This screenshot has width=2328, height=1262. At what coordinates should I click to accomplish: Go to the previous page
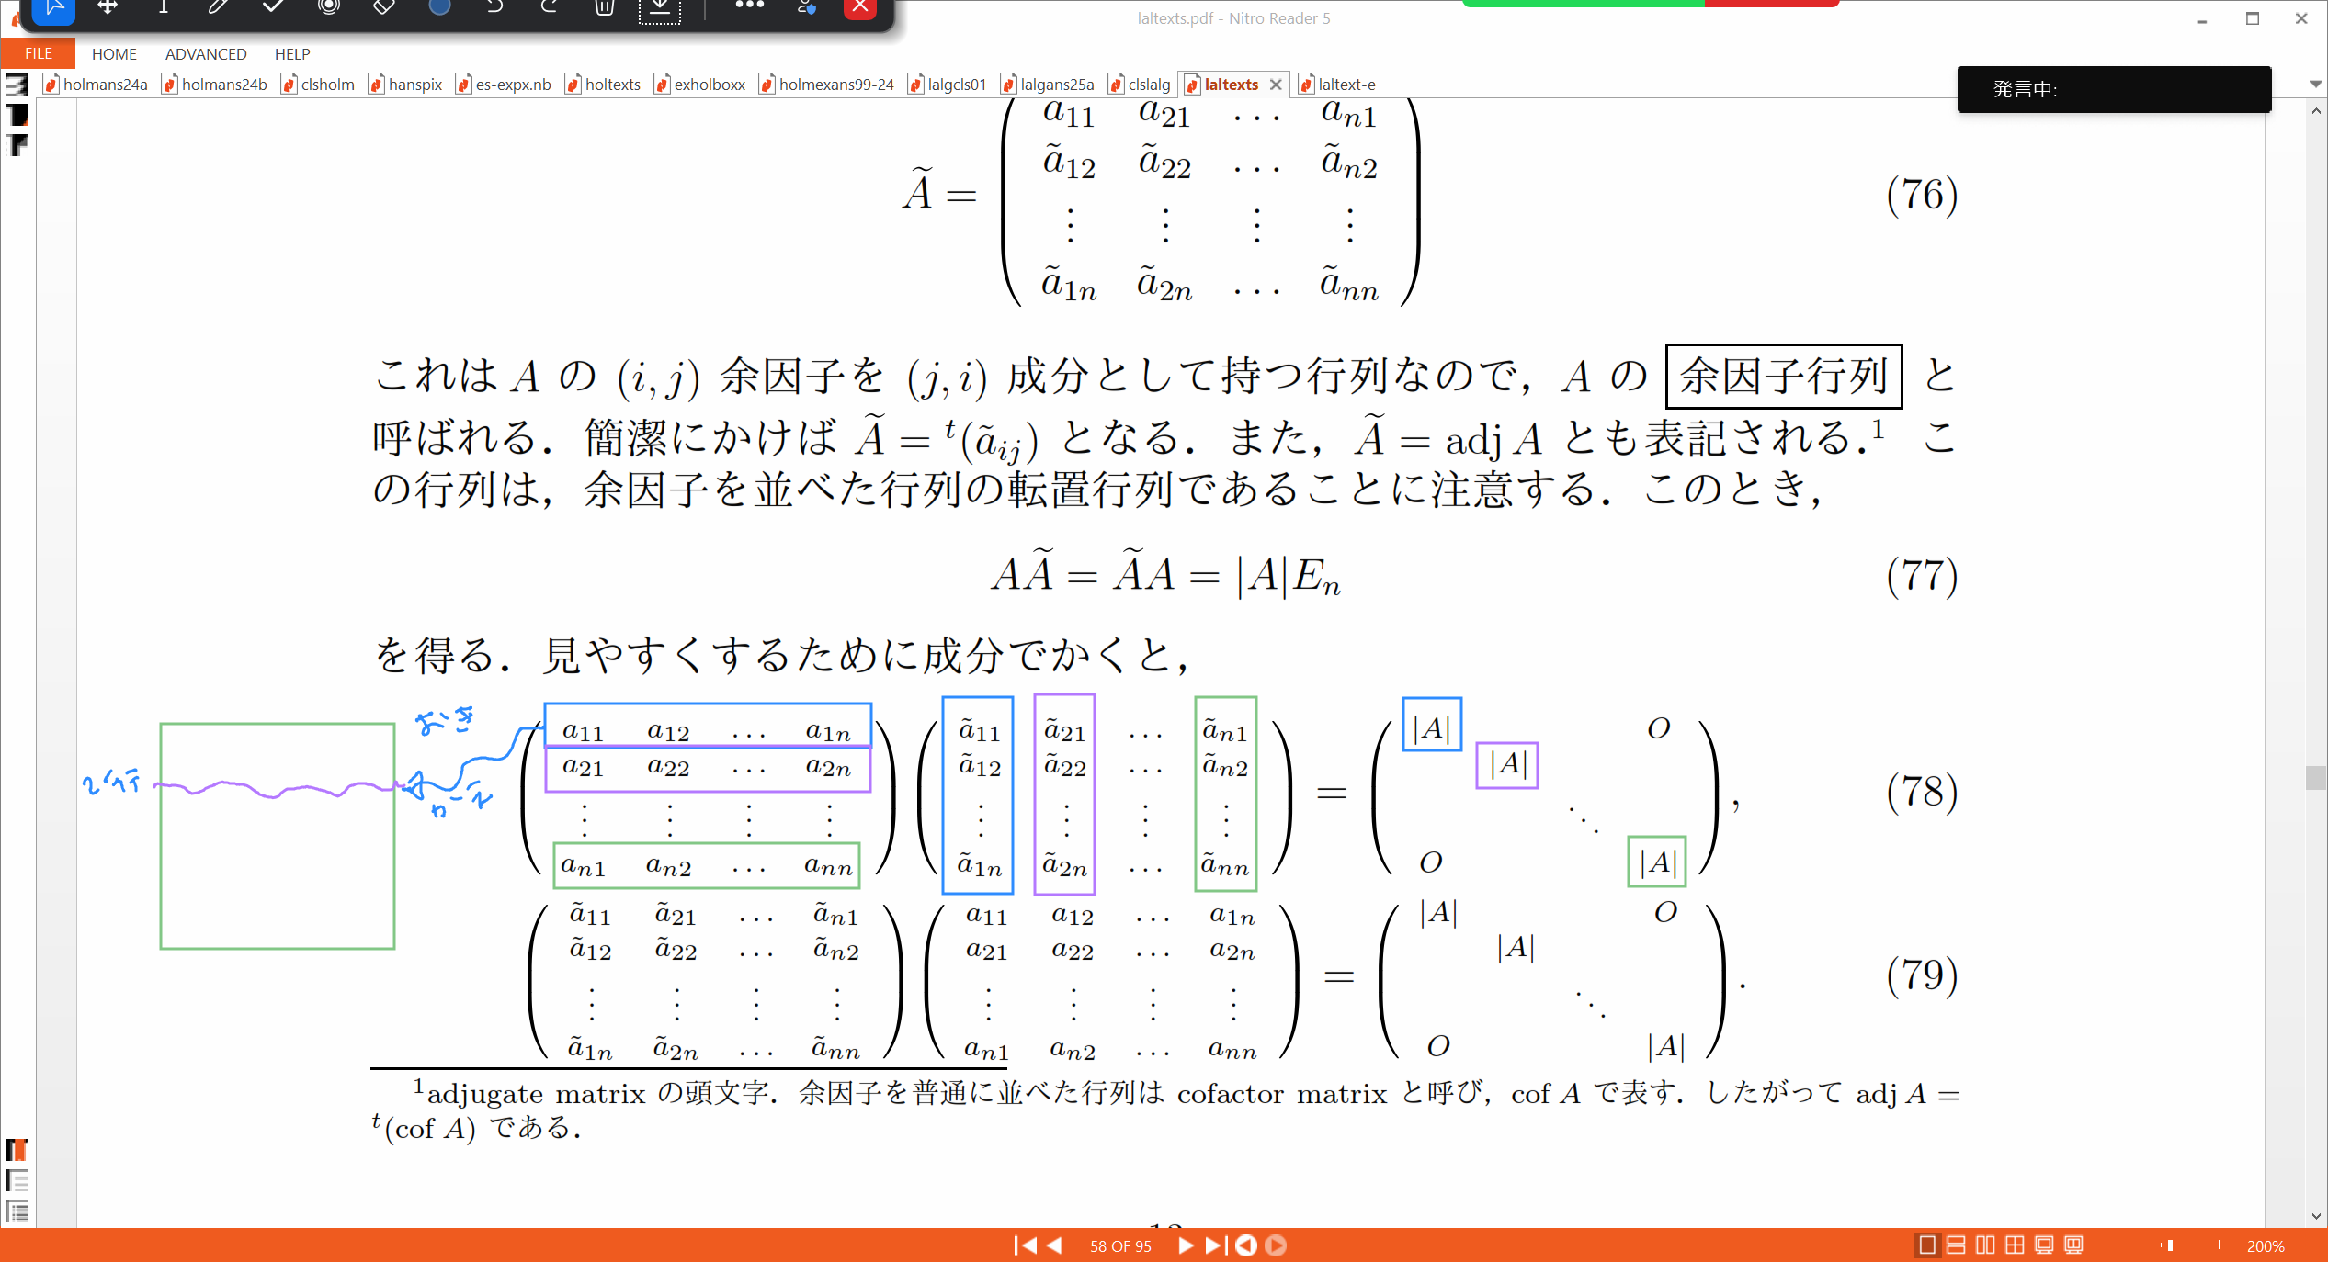click(x=1055, y=1245)
